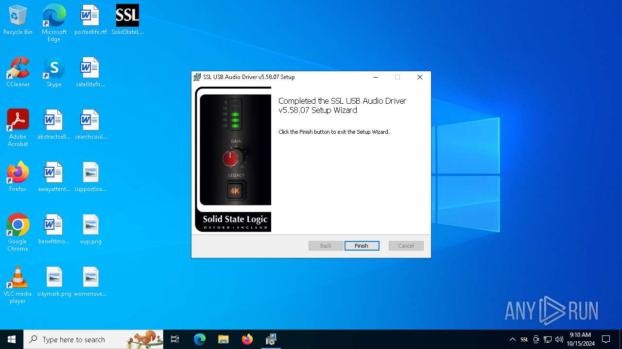The image size is (622, 349).
Task: Select the postedlife.rtf file icon
Action: pos(90,20)
